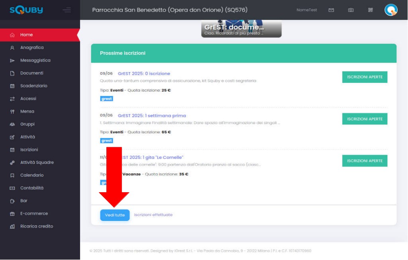This screenshot has width=408, height=260.
Task: Click the Bar mug icon
Action: point(12,201)
